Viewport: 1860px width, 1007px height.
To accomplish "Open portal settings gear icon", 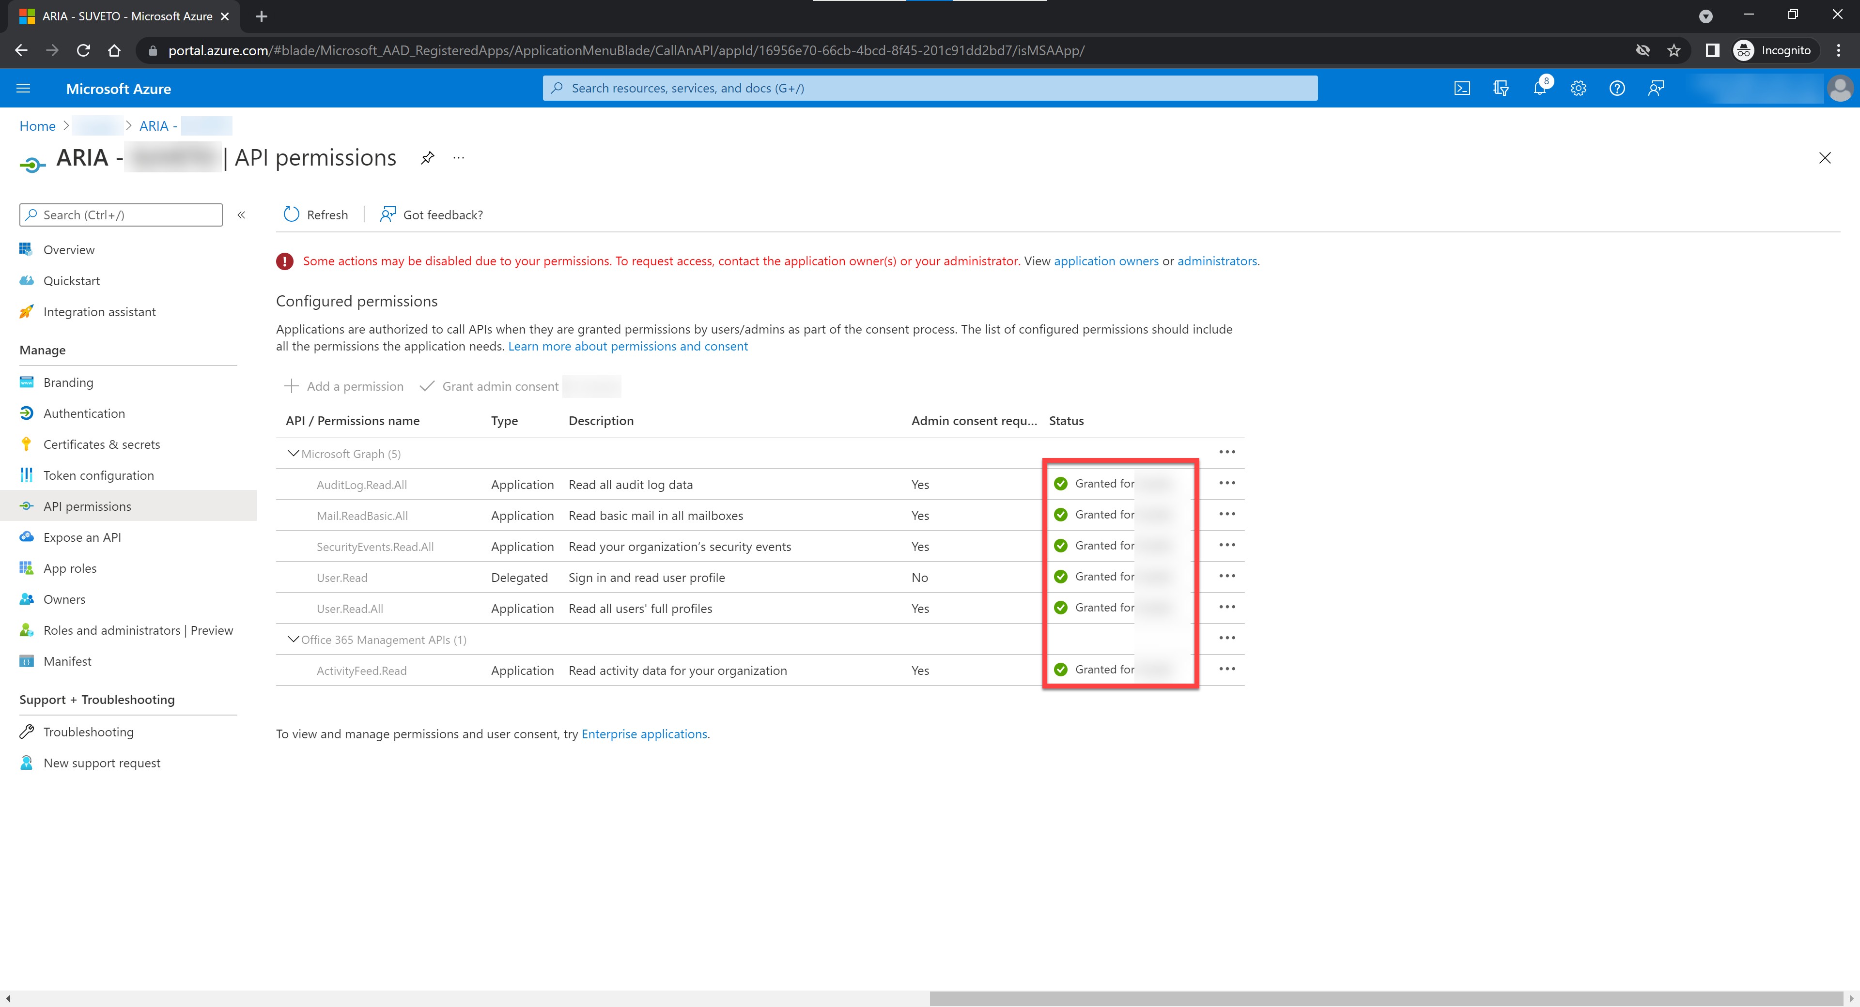I will (1579, 88).
